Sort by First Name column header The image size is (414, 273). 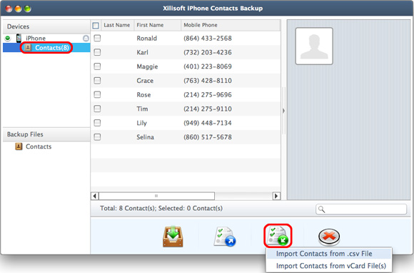coord(157,25)
